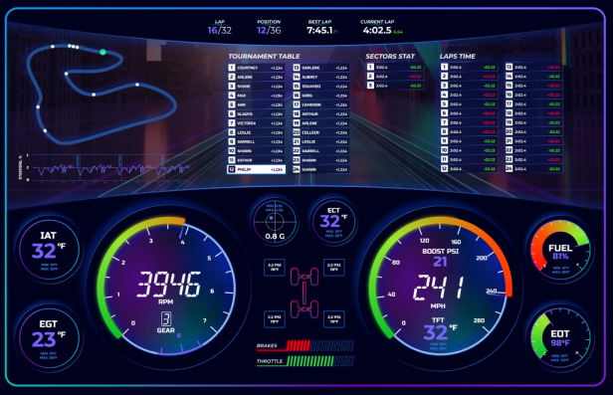Click the FUEL 81% gauge
Viewport: 613px width, 395px height.
[x=560, y=251]
